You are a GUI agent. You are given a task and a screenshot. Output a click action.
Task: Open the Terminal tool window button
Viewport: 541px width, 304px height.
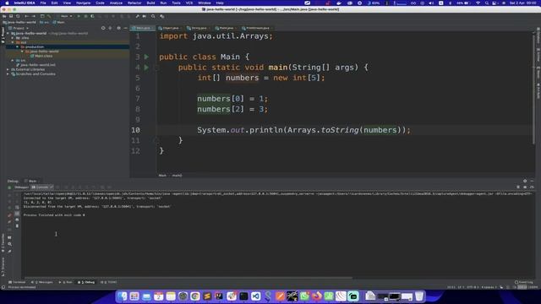17,282
